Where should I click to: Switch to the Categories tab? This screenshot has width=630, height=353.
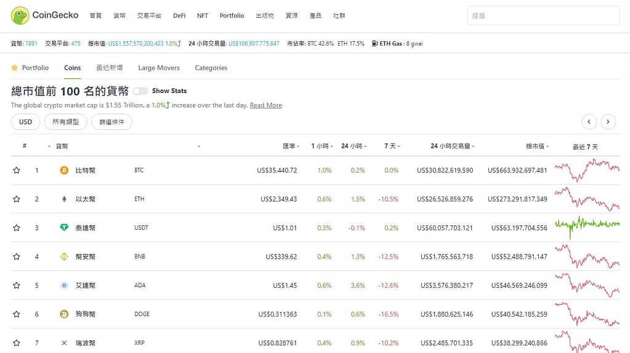(x=211, y=68)
